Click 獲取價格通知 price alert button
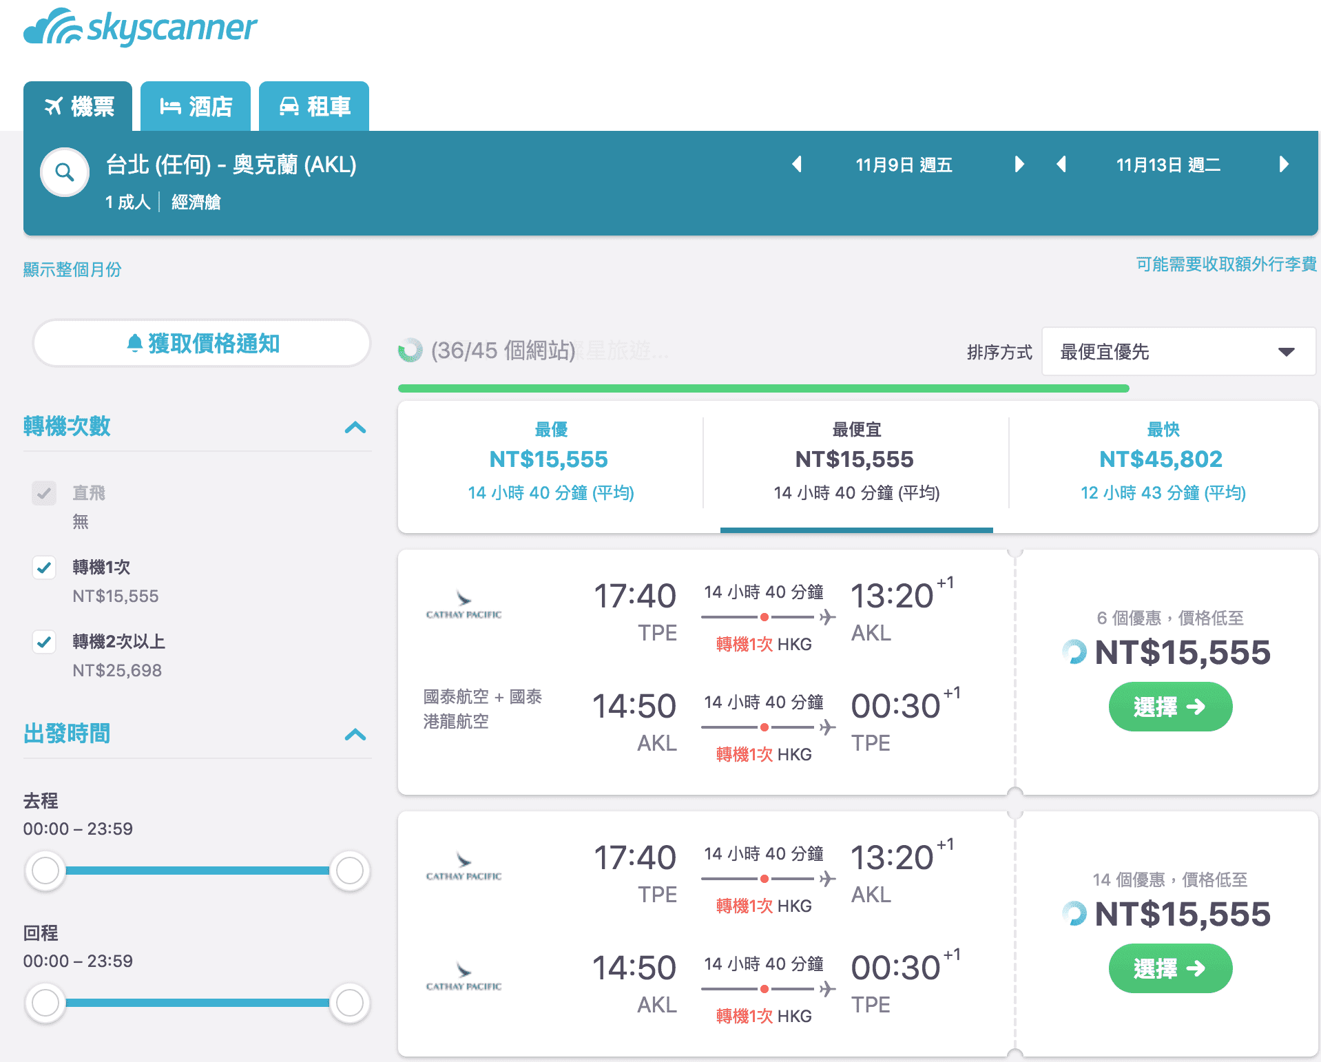This screenshot has height=1062, width=1321. [x=202, y=343]
